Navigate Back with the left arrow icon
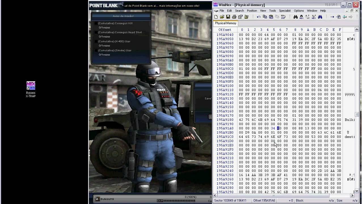The image size is (362, 204). point(345,17)
